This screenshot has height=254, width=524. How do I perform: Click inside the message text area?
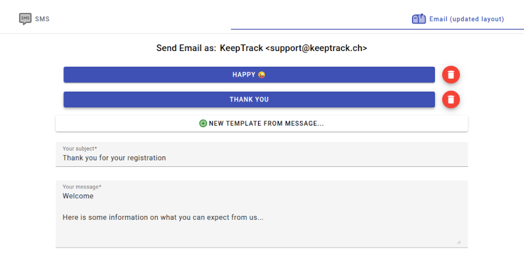click(261, 214)
